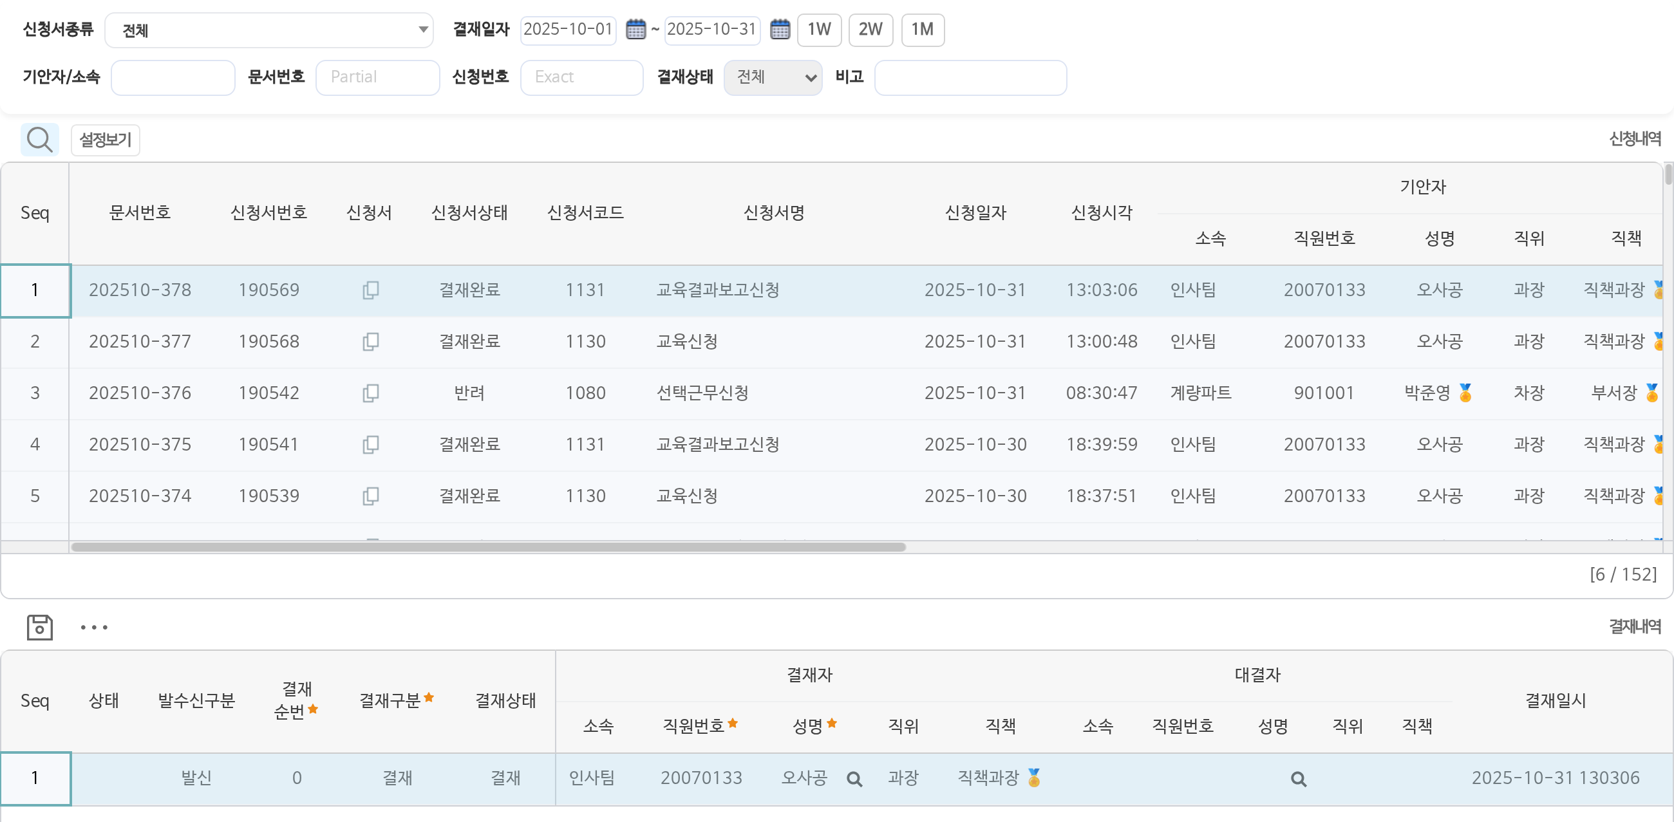Open the three-dot more options menu
Viewport: 1674px width, 822px height.
coord(94,627)
